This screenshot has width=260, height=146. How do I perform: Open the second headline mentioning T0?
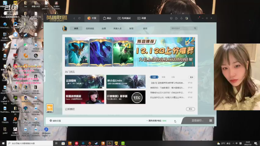pos(167,88)
